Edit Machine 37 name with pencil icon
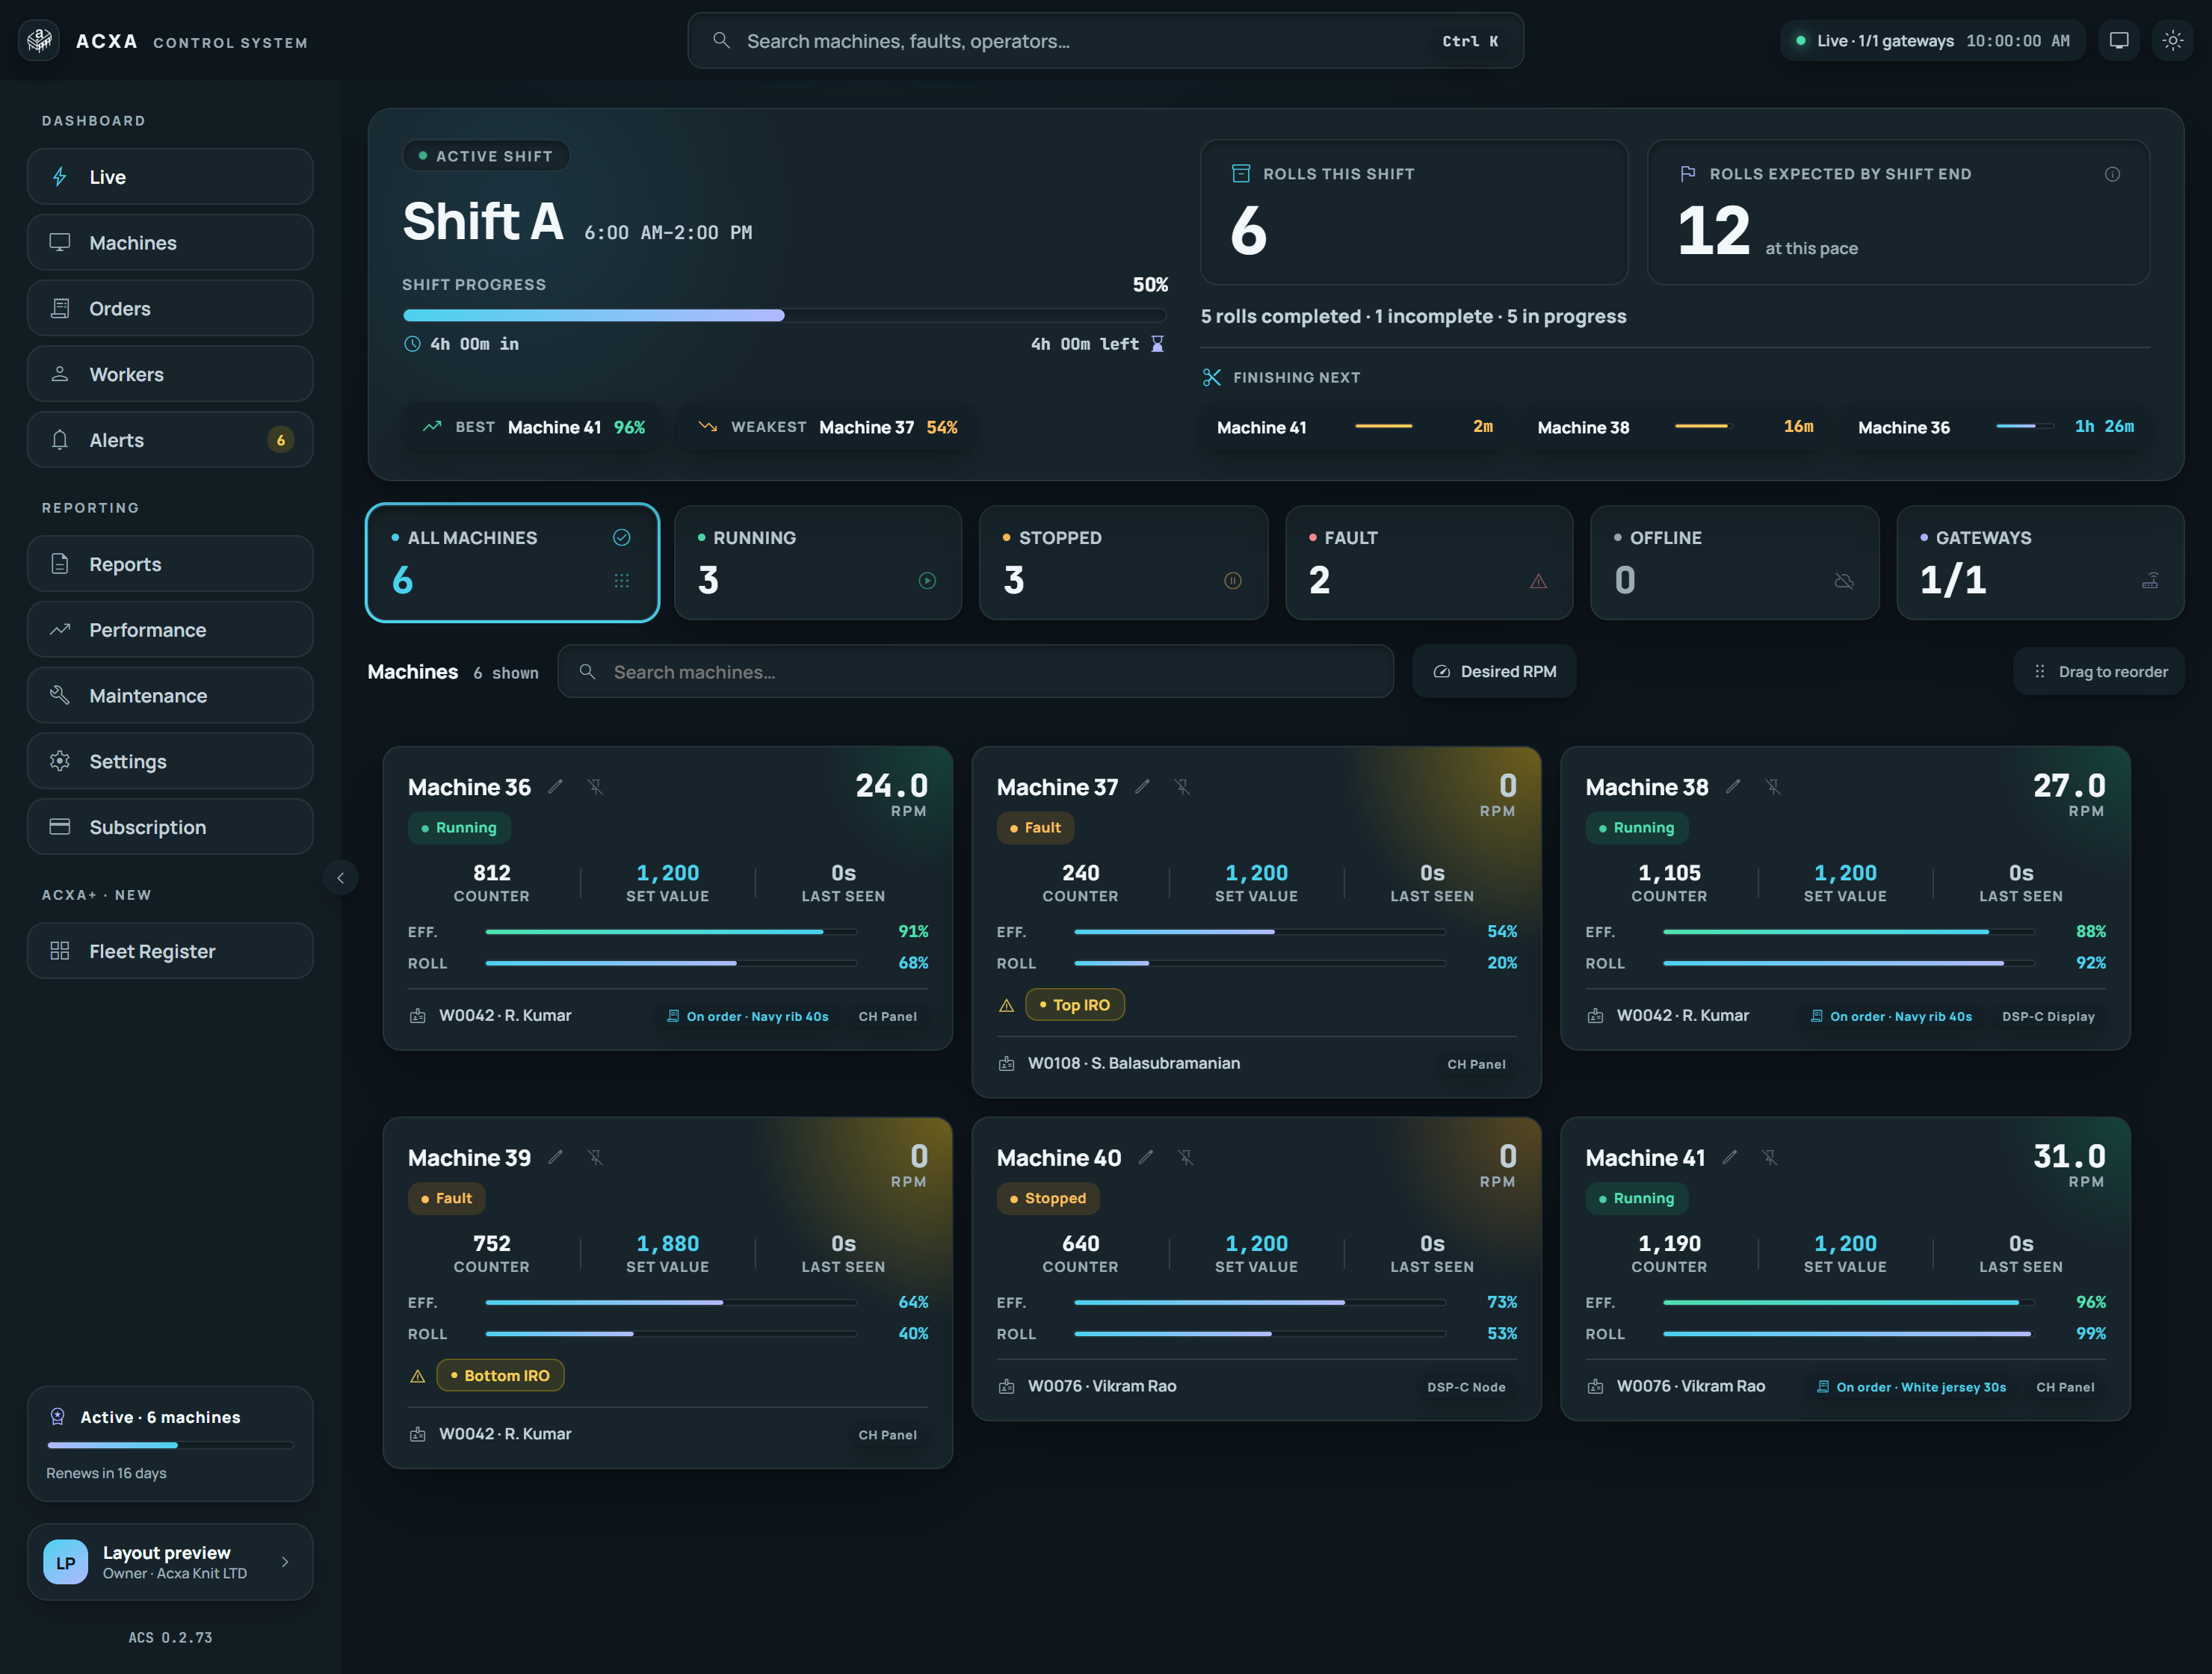 1142,787
